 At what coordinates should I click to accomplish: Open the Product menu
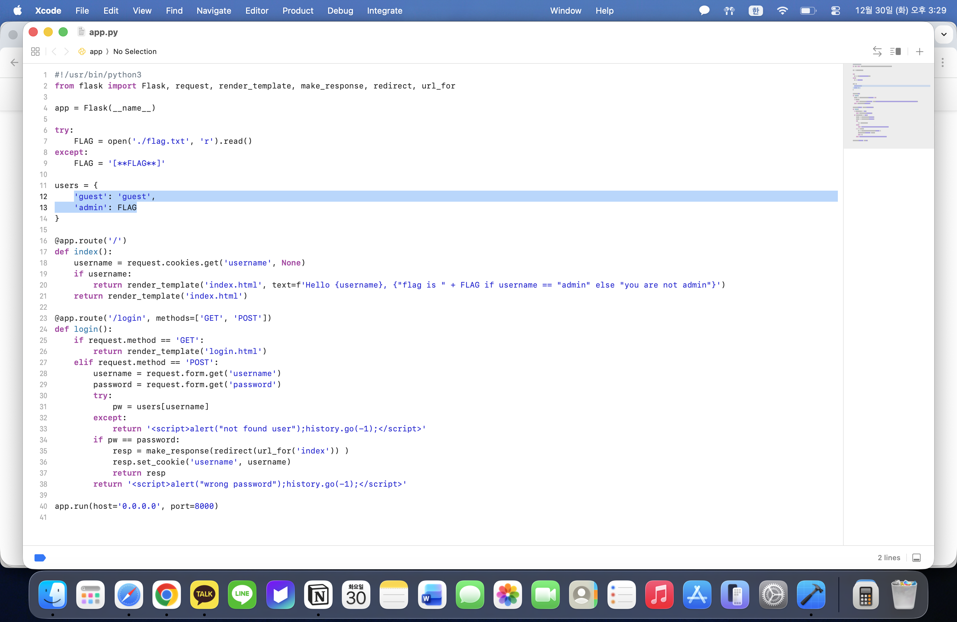(x=298, y=11)
